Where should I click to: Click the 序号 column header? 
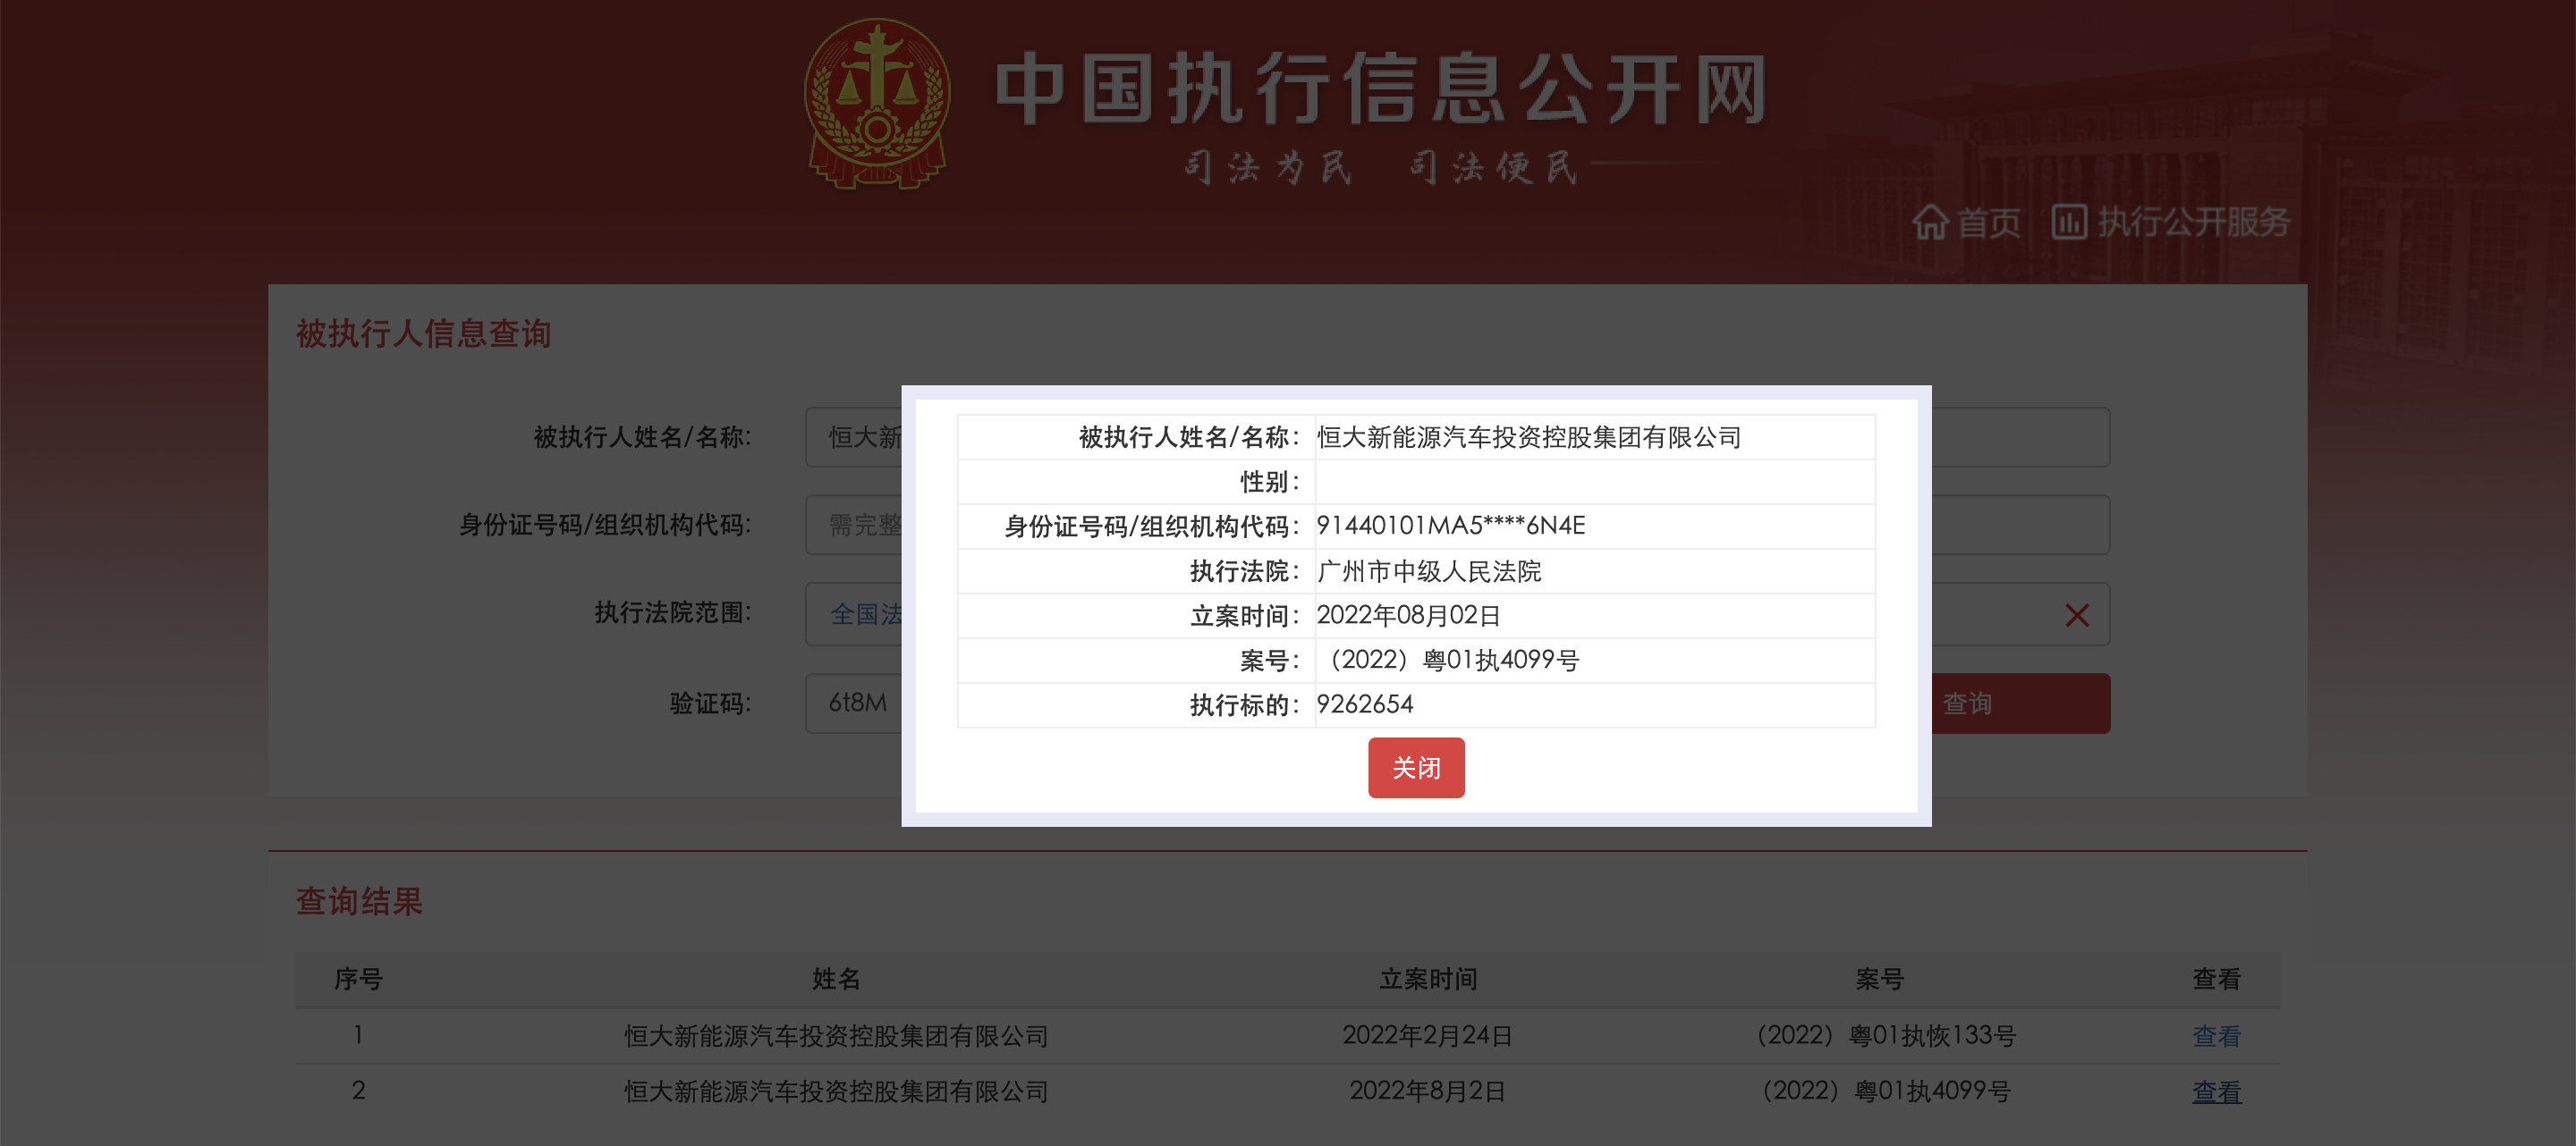coord(358,979)
